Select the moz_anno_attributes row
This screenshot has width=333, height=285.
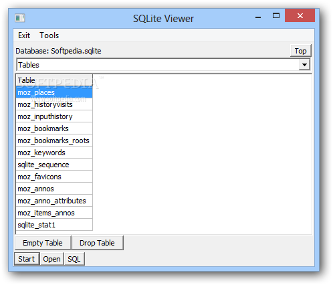(54, 201)
